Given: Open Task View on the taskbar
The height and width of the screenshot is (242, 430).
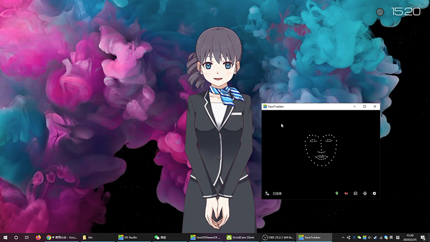Looking at the screenshot, I should coord(26,237).
